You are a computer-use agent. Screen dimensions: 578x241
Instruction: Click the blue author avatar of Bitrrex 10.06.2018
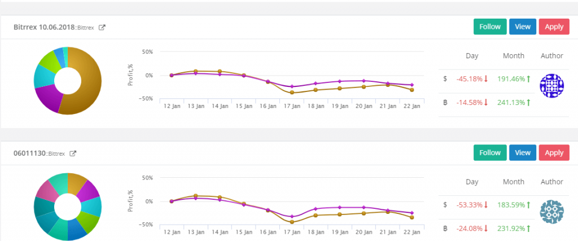pyautogui.click(x=551, y=86)
